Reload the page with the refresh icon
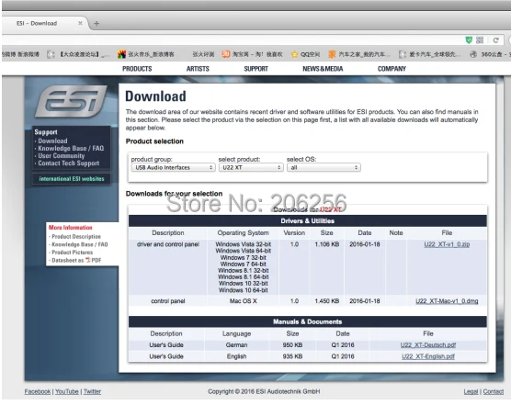This screenshot has width=511, height=405. point(495,40)
